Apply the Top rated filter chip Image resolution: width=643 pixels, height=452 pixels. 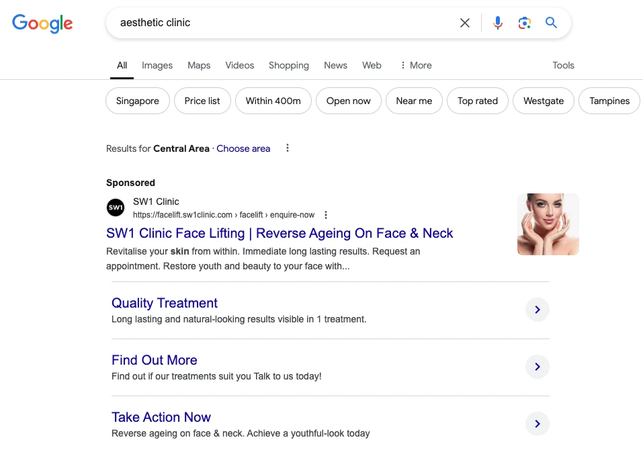[x=477, y=101]
